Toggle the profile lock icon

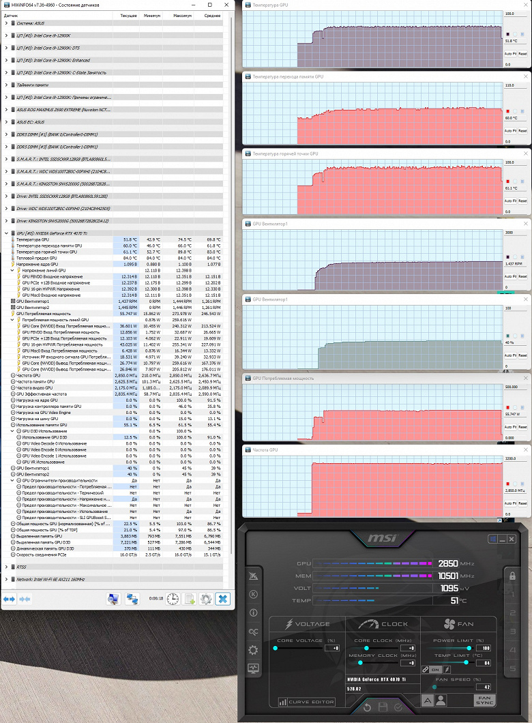pos(512,576)
